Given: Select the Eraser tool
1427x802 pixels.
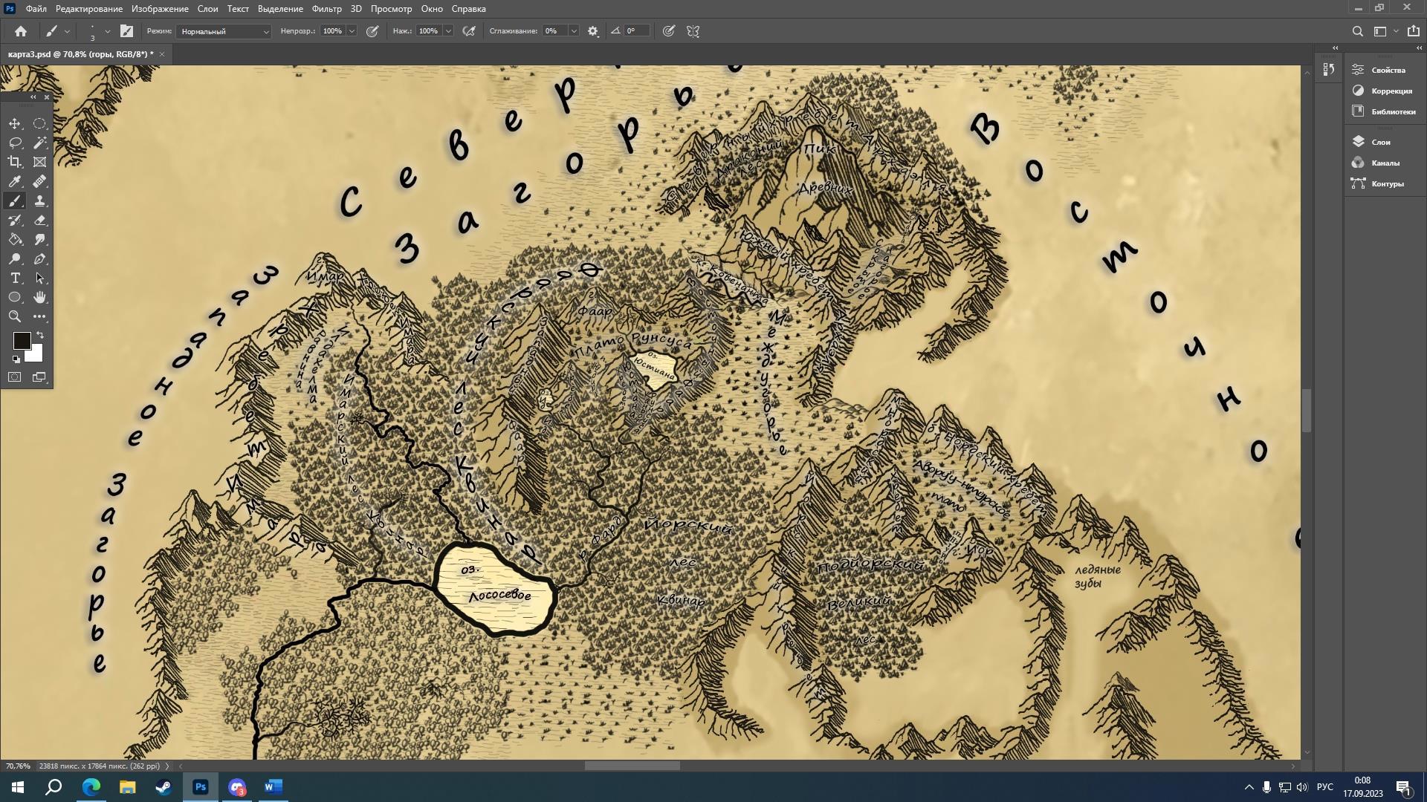Looking at the screenshot, I should click(x=40, y=221).
